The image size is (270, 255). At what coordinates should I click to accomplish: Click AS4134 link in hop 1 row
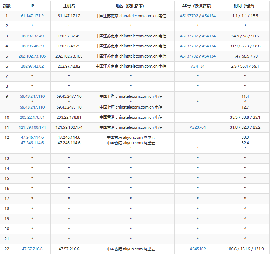tap(209, 16)
